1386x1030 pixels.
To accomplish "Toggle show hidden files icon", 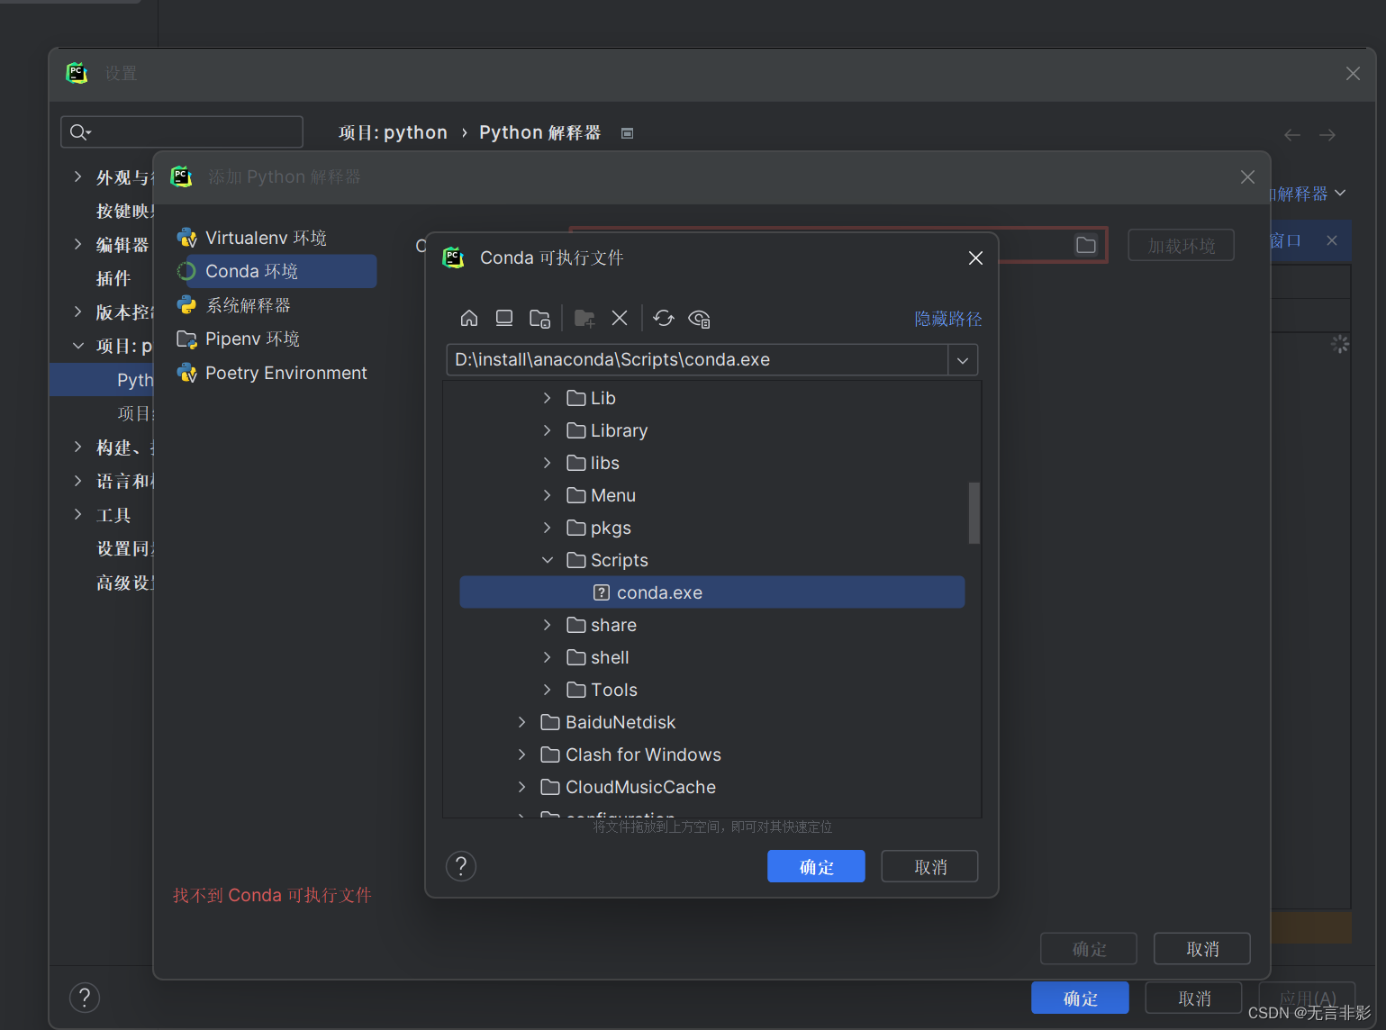I will click(699, 318).
